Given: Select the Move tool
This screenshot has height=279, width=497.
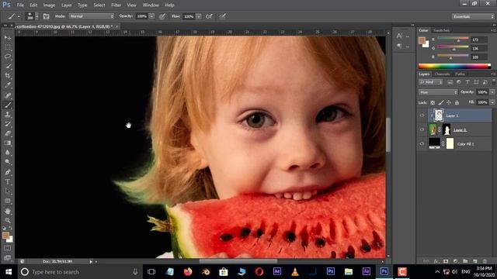Looking at the screenshot, I should tap(8, 38).
